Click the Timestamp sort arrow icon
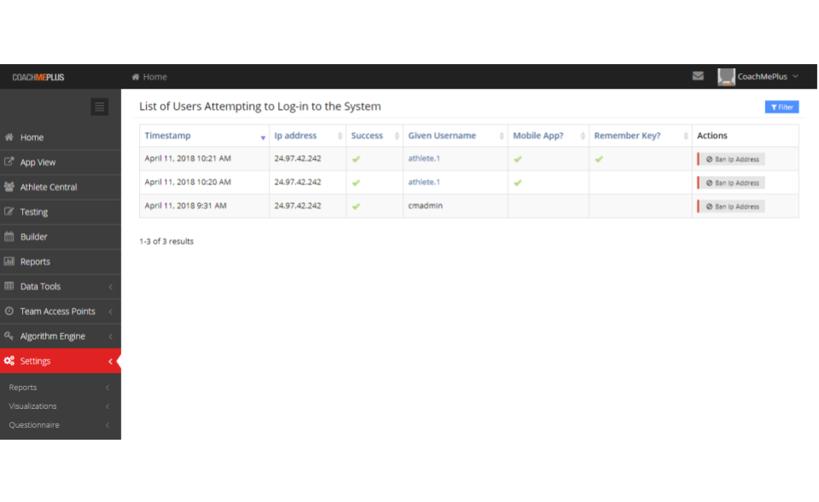819x502 pixels. 263,137
